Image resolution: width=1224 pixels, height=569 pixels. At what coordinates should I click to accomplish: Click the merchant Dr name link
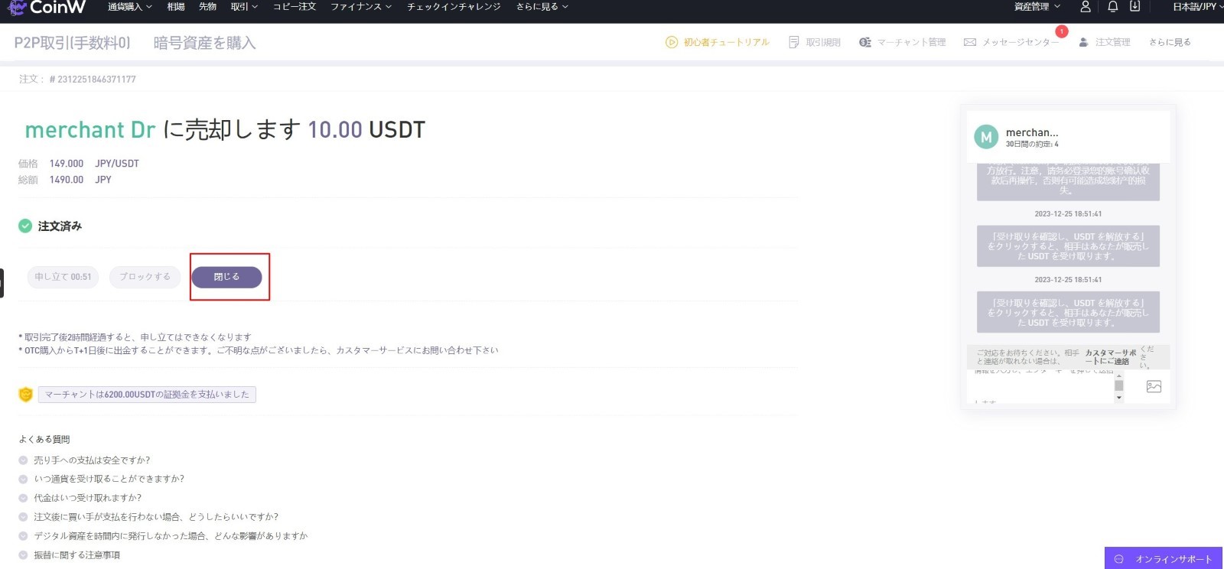(x=90, y=130)
